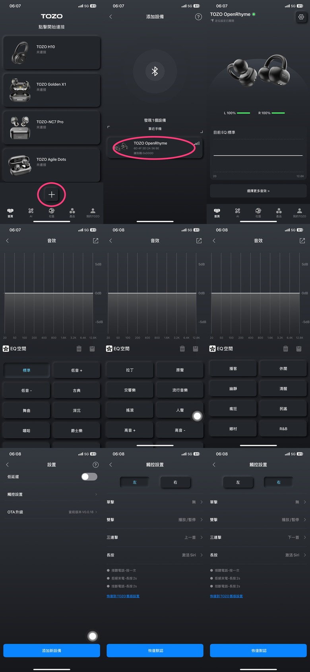Expand 三連擊 option set to 上一首
The image size is (310, 672).
(x=155, y=537)
